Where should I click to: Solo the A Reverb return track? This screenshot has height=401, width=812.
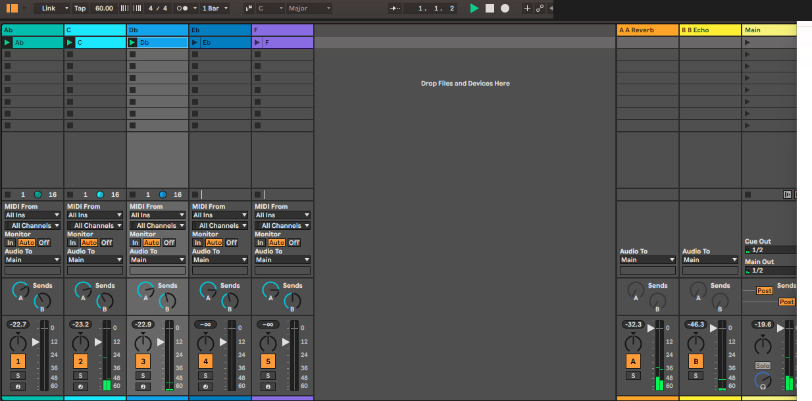(x=633, y=375)
